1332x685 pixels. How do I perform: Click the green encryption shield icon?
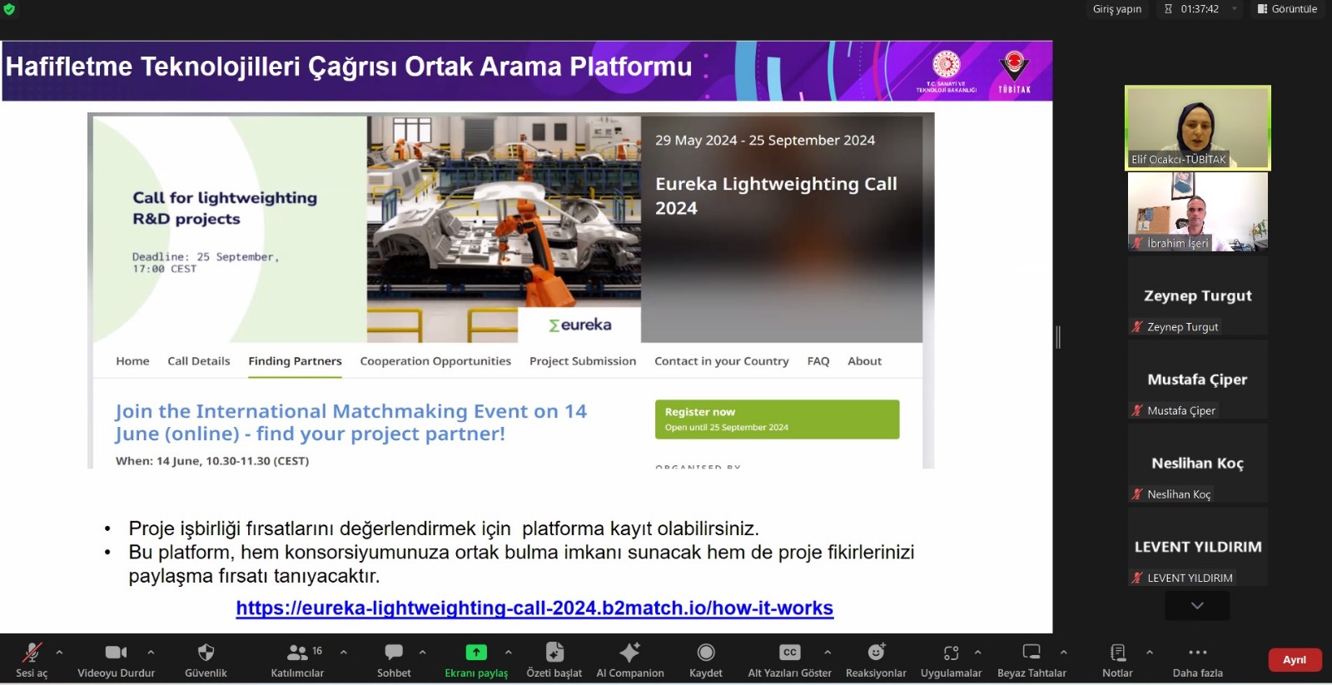pyautogui.click(x=9, y=9)
